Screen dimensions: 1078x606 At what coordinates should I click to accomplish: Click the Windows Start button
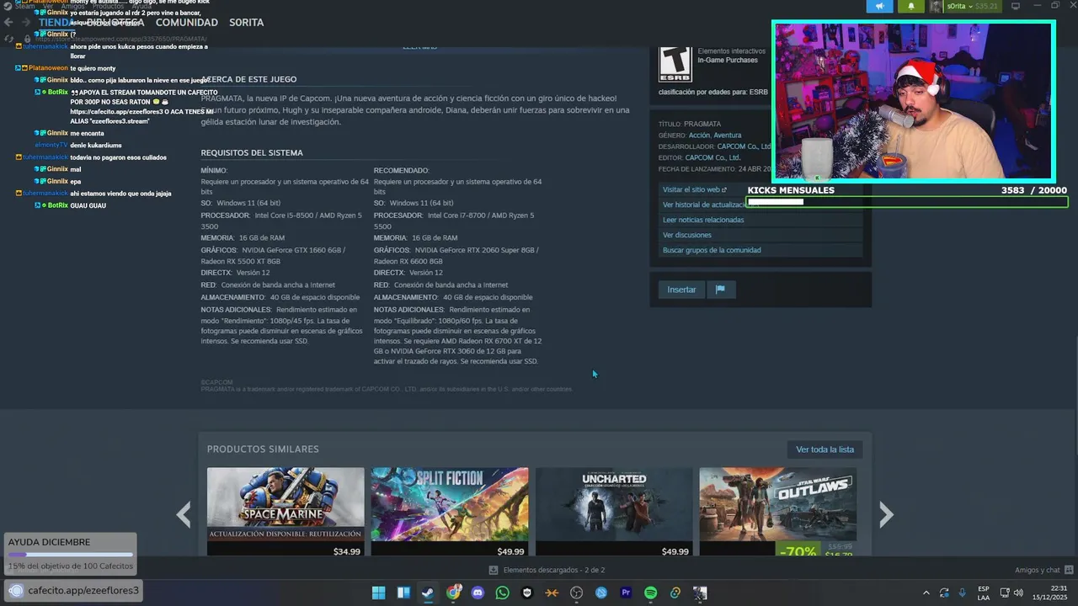(x=379, y=593)
